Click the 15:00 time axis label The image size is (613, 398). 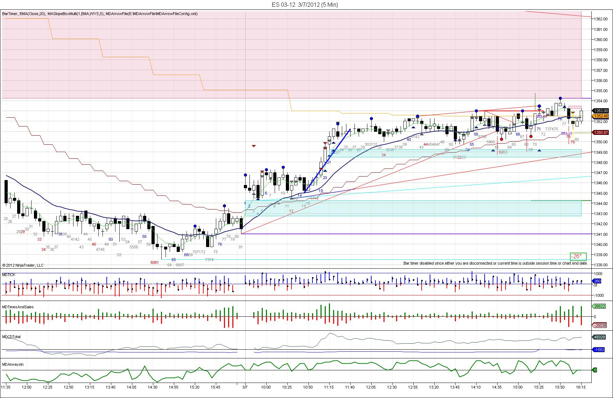518,387
